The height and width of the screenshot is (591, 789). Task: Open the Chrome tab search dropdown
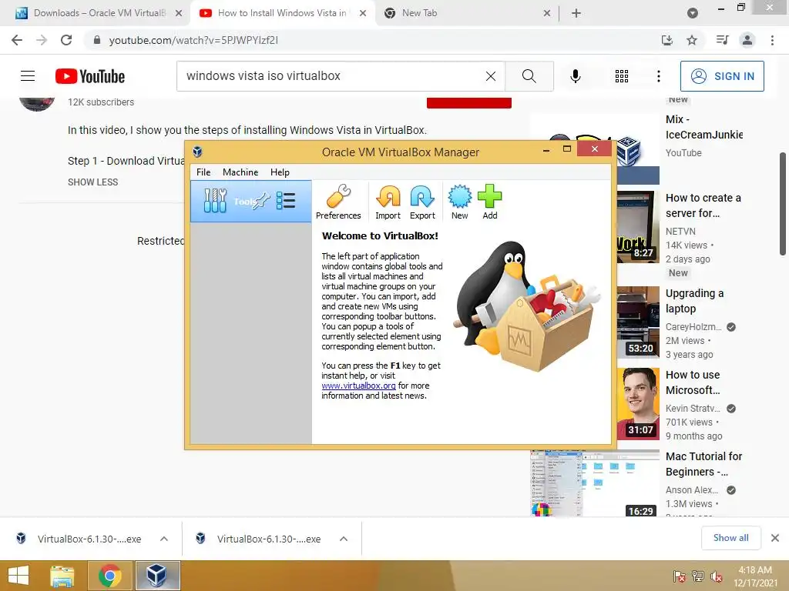(x=693, y=13)
